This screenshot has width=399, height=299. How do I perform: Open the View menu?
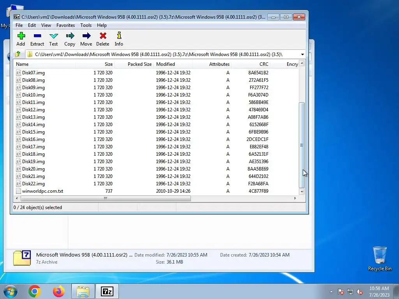coord(46,25)
